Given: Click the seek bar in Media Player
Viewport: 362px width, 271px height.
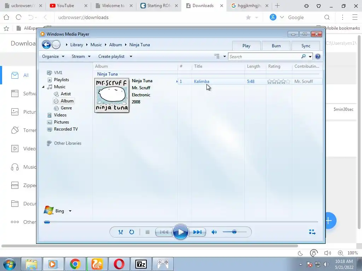Looking at the screenshot, I should pyautogui.click(x=181, y=222).
